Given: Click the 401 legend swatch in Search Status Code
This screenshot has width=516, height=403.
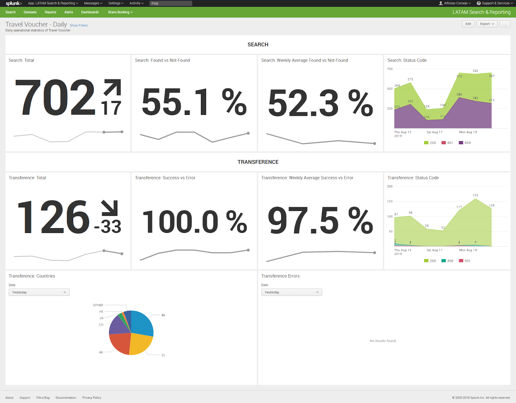Looking at the screenshot, I should click(x=443, y=143).
